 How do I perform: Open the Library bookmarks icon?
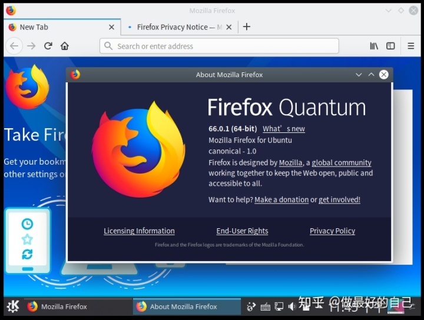point(374,46)
